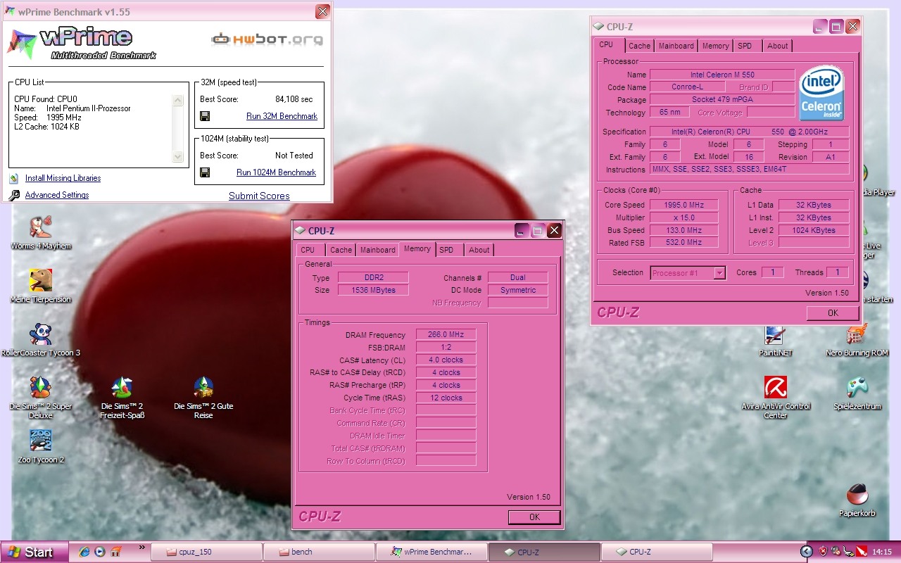This screenshot has height=563, width=901.
Task: Open Spielezentrum desktop icon
Action: pyautogui.click(x=857, y=387)
